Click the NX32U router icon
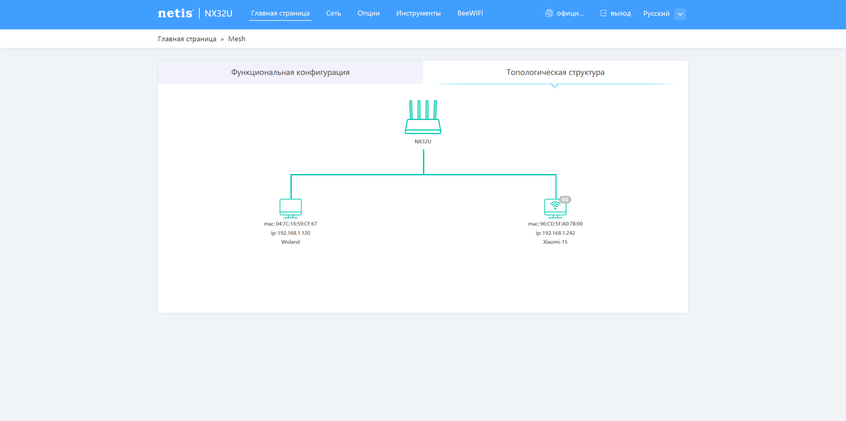 [423, 117]
